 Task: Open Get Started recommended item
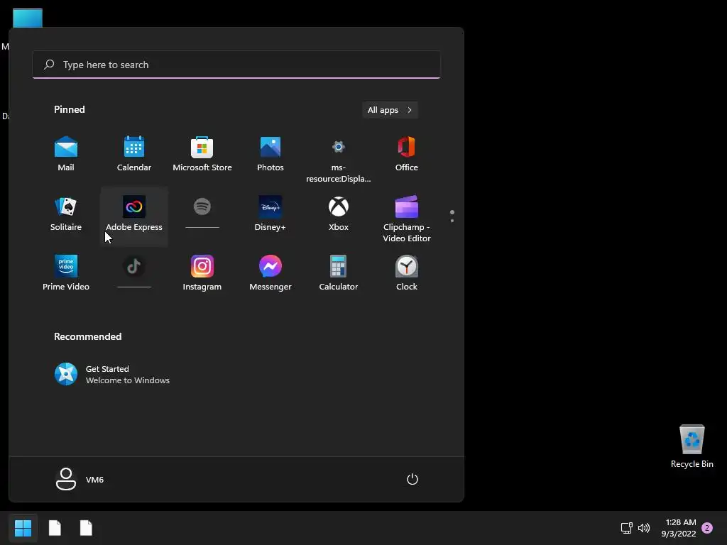[x=112, y=375]
